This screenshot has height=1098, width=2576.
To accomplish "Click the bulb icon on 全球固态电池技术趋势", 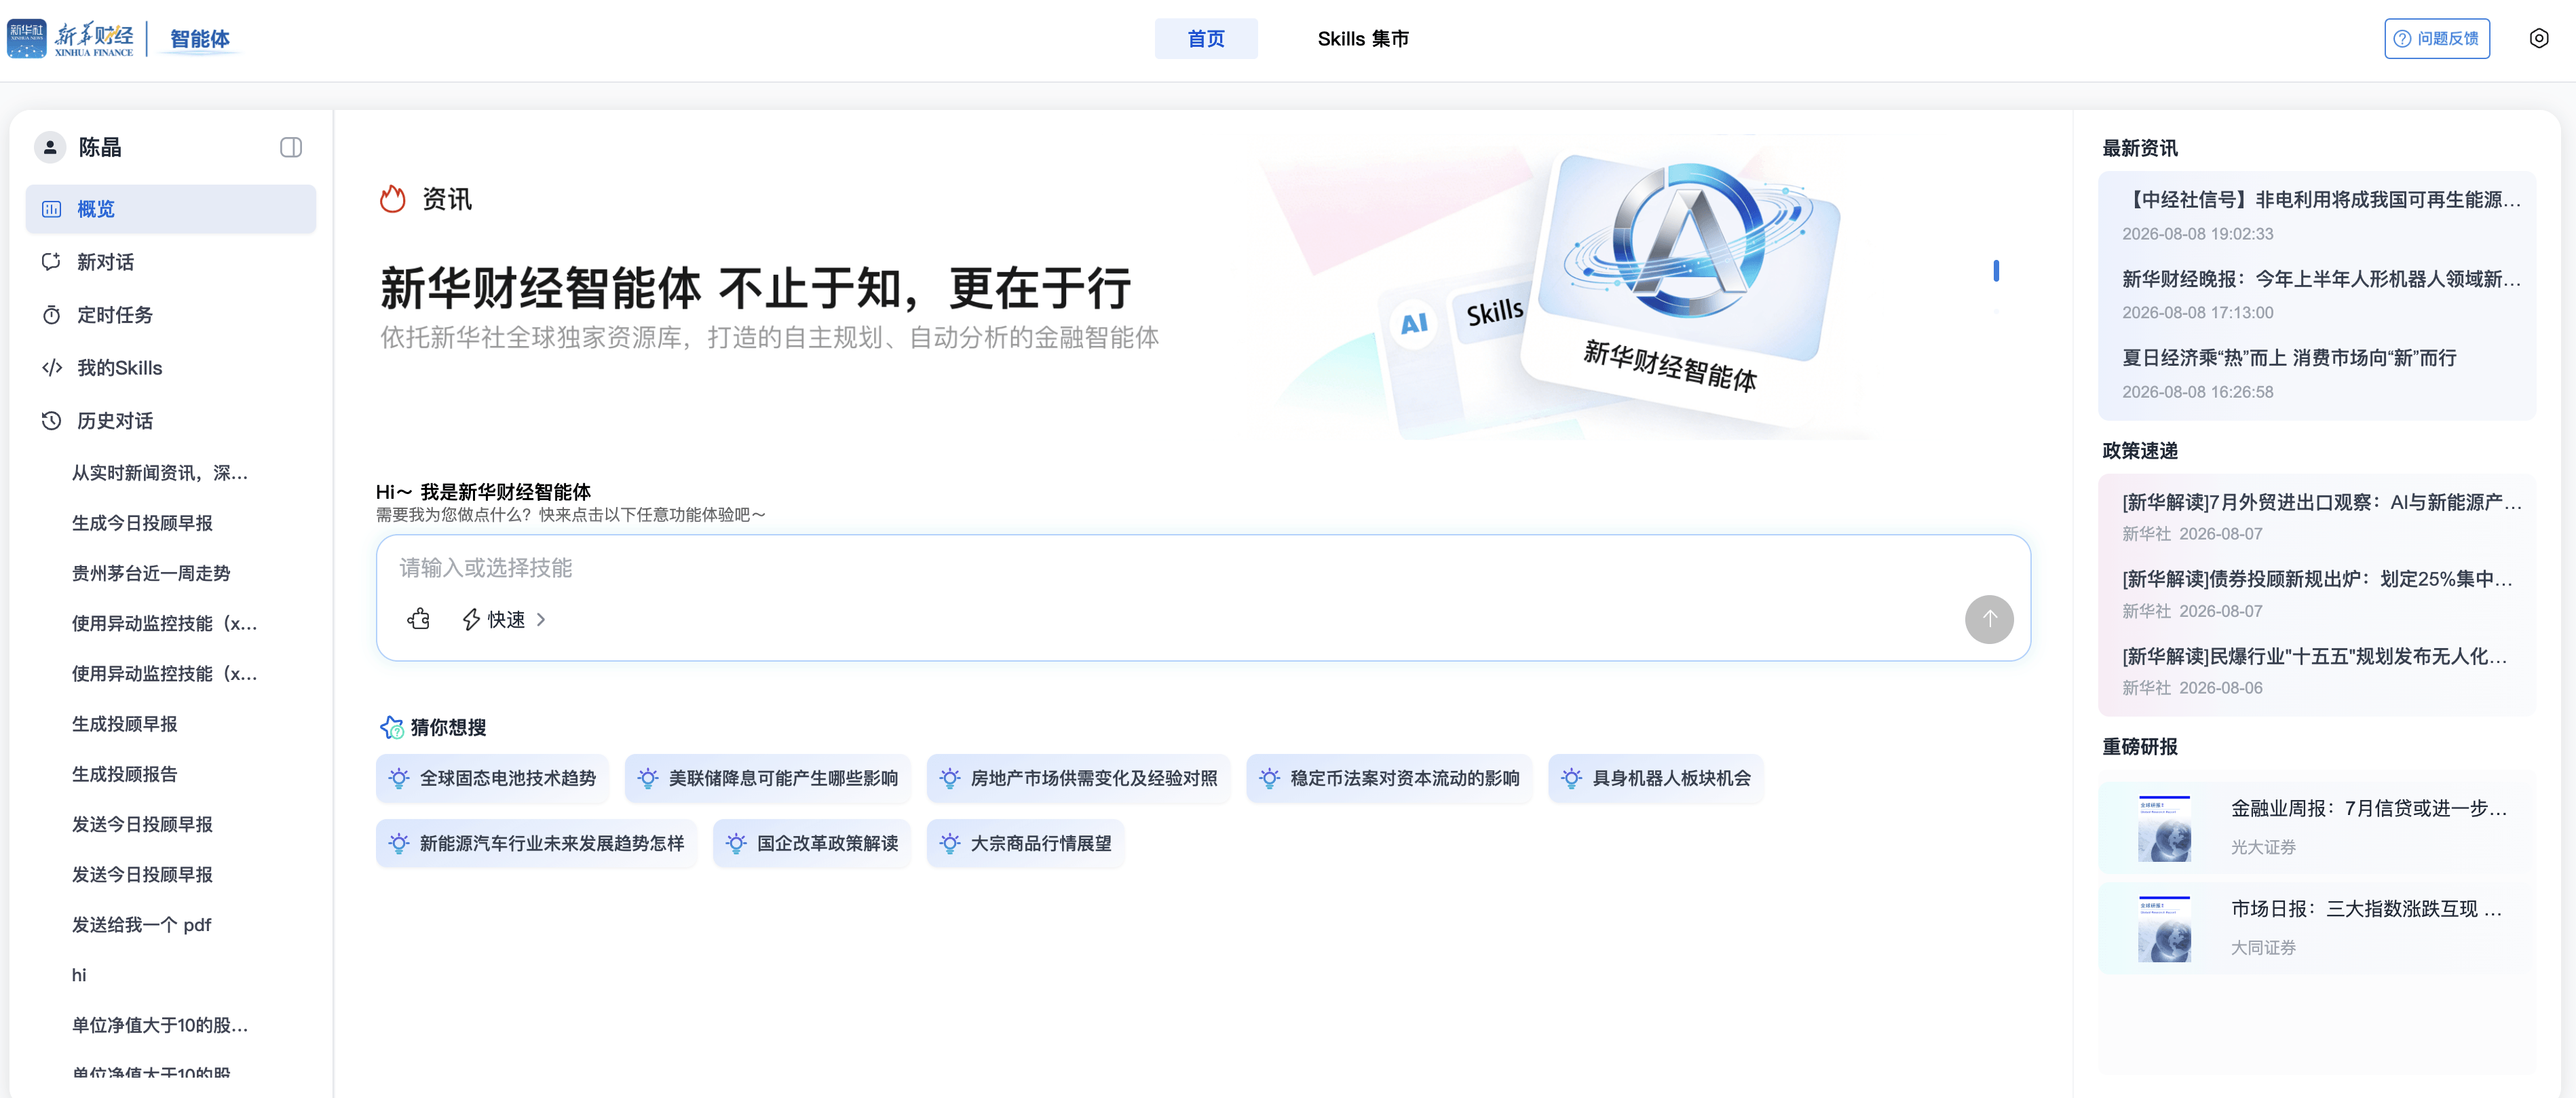I will pos(399,778).
